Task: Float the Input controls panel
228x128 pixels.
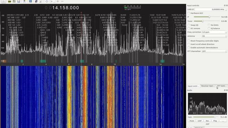Action: (x=225, y=6)
